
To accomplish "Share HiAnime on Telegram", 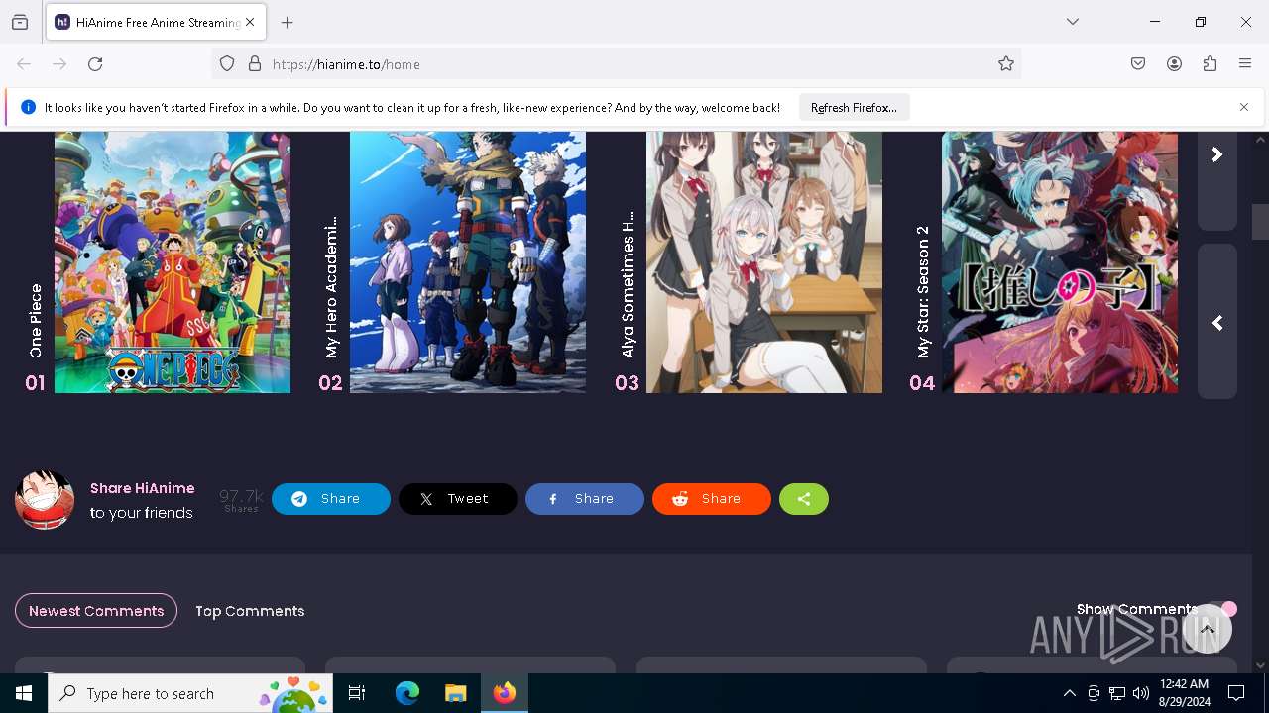I will pyautogui.click(x=331, y=499).
